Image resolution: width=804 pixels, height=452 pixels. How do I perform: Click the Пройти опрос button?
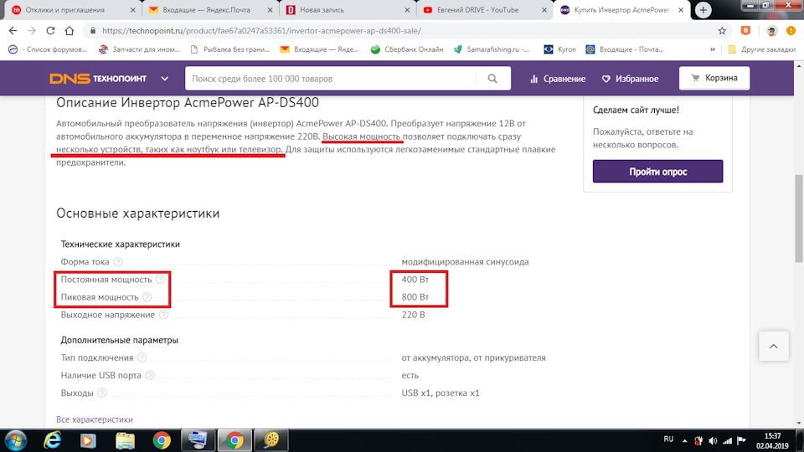658,171
